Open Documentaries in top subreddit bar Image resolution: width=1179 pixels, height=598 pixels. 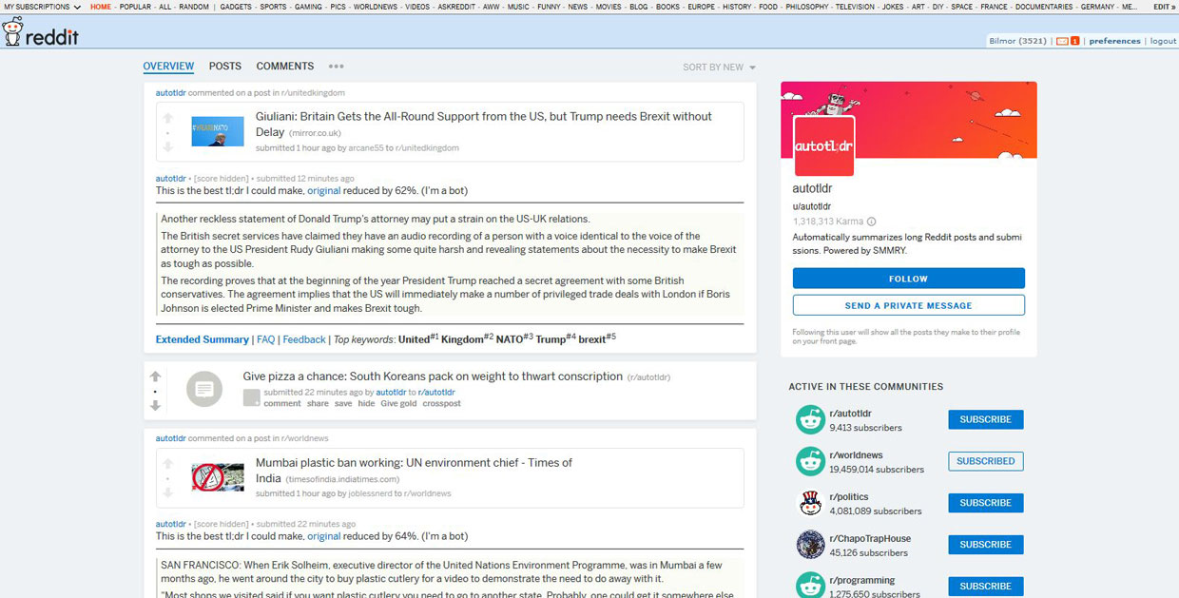[1044, 7]
